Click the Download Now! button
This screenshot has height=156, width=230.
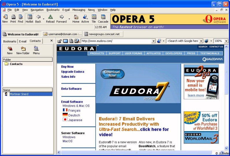(113, 74)
